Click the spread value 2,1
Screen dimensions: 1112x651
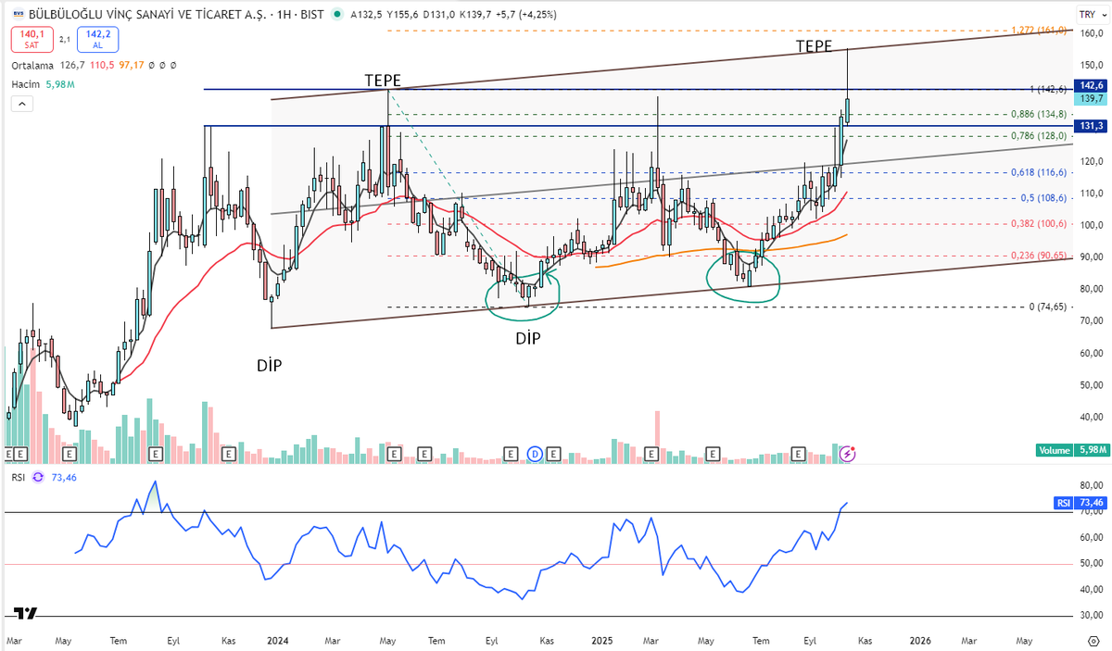pos(65,39)
